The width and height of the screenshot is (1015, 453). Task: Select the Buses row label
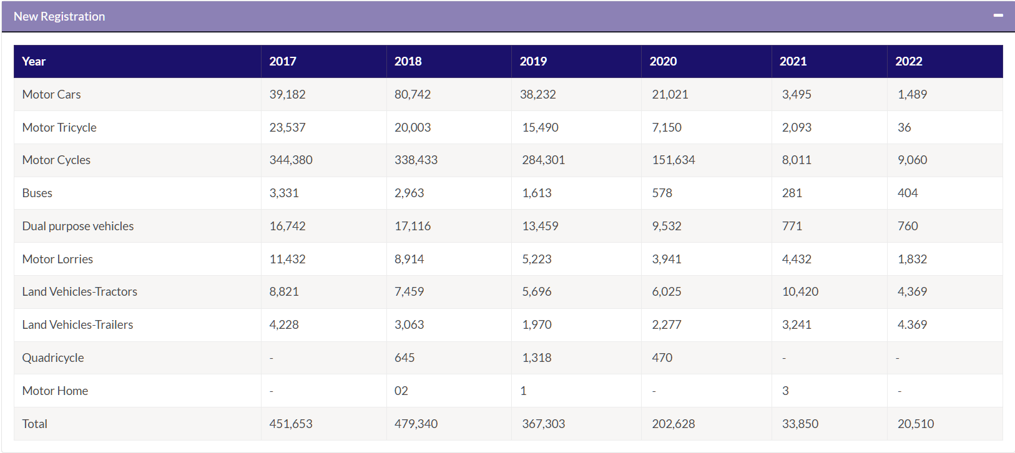37,193
